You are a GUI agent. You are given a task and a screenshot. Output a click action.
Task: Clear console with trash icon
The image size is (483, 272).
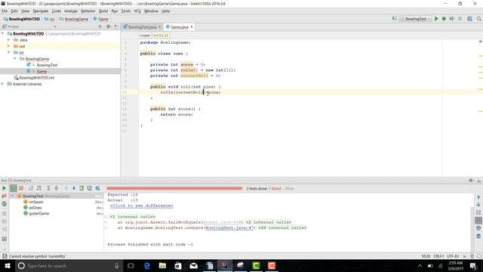tap(478, 236)
